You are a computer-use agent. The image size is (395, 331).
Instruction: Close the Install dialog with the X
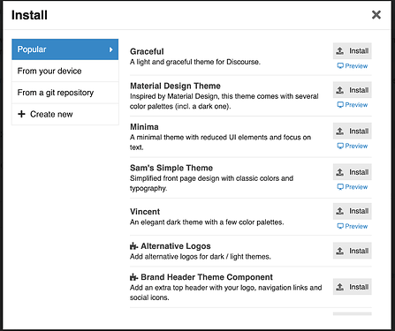tap(376, 15)
